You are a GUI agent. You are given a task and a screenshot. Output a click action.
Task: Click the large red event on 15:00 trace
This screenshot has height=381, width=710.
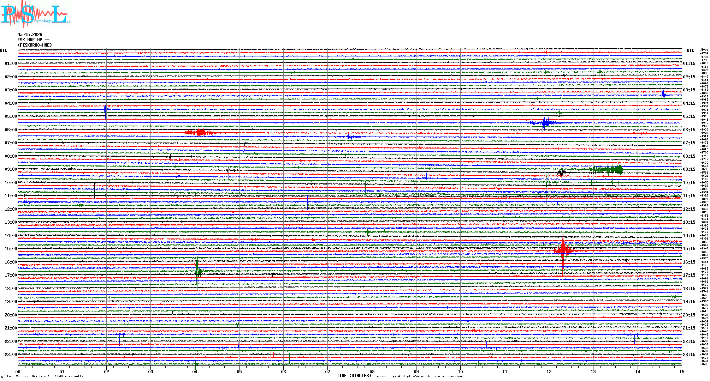point(564,250)
